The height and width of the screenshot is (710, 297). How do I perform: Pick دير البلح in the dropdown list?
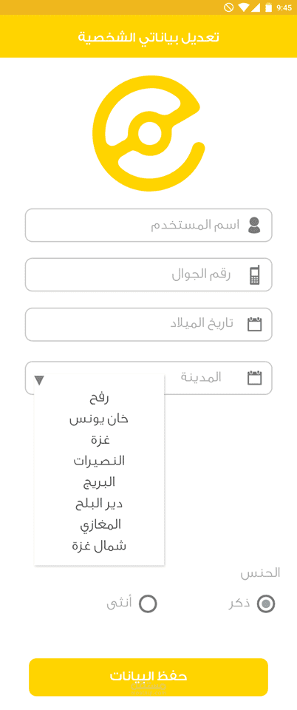99,504
